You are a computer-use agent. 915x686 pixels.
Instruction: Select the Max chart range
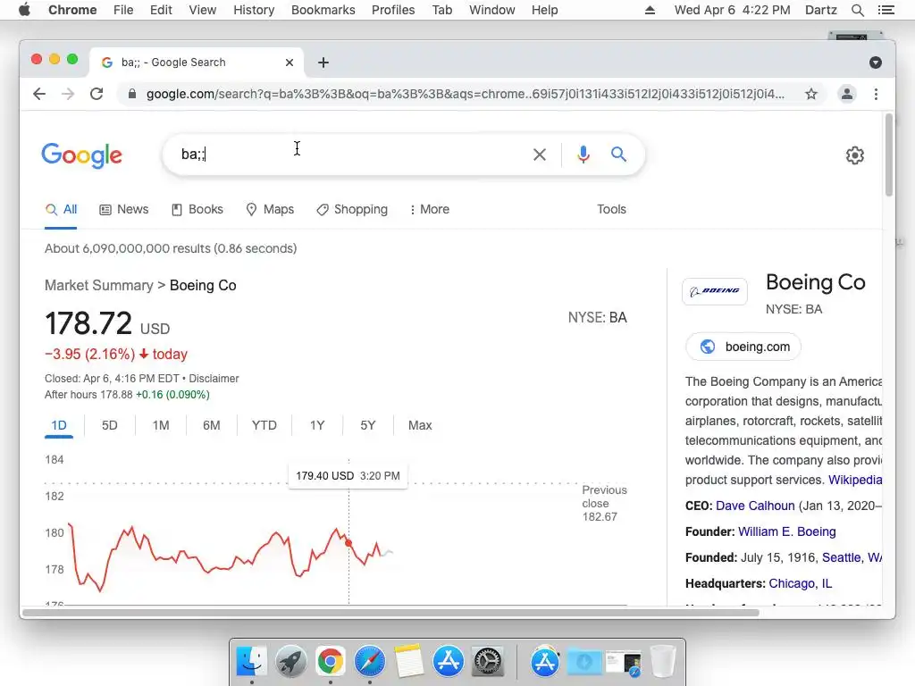tap(420, 425)
